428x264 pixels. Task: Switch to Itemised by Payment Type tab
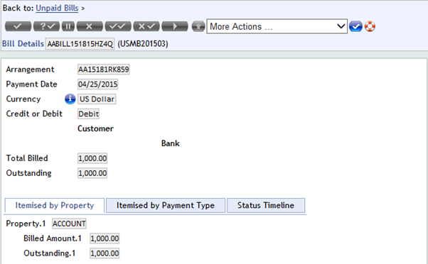[166, 205]
